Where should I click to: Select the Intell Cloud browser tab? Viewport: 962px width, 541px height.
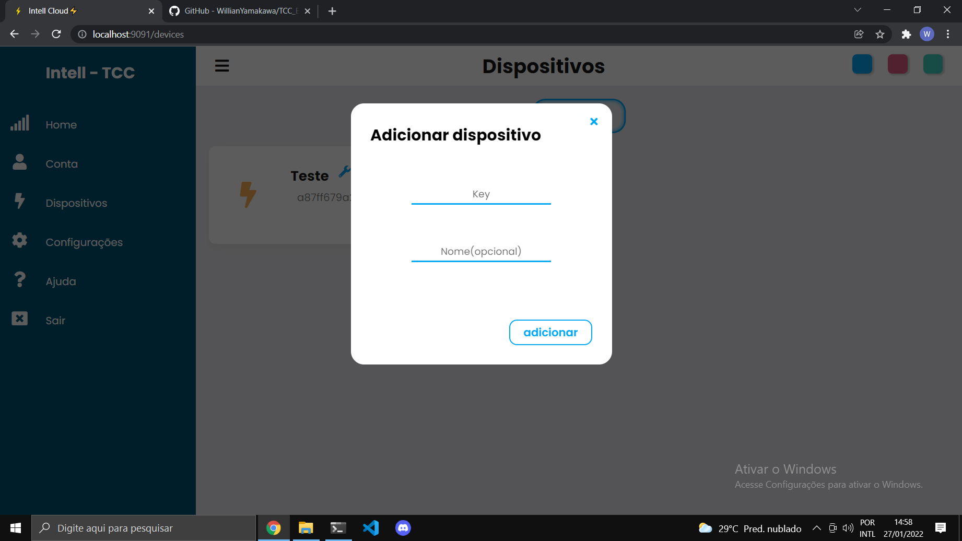coord(84,11)
